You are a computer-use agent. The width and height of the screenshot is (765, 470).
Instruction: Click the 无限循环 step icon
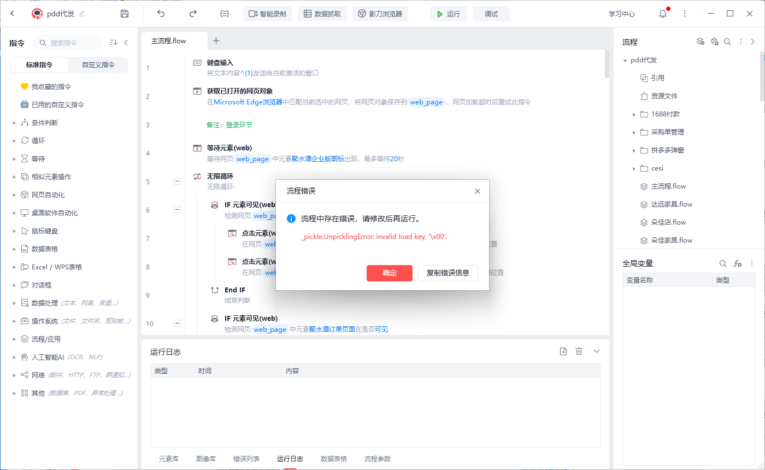click(x=197, y=177)
